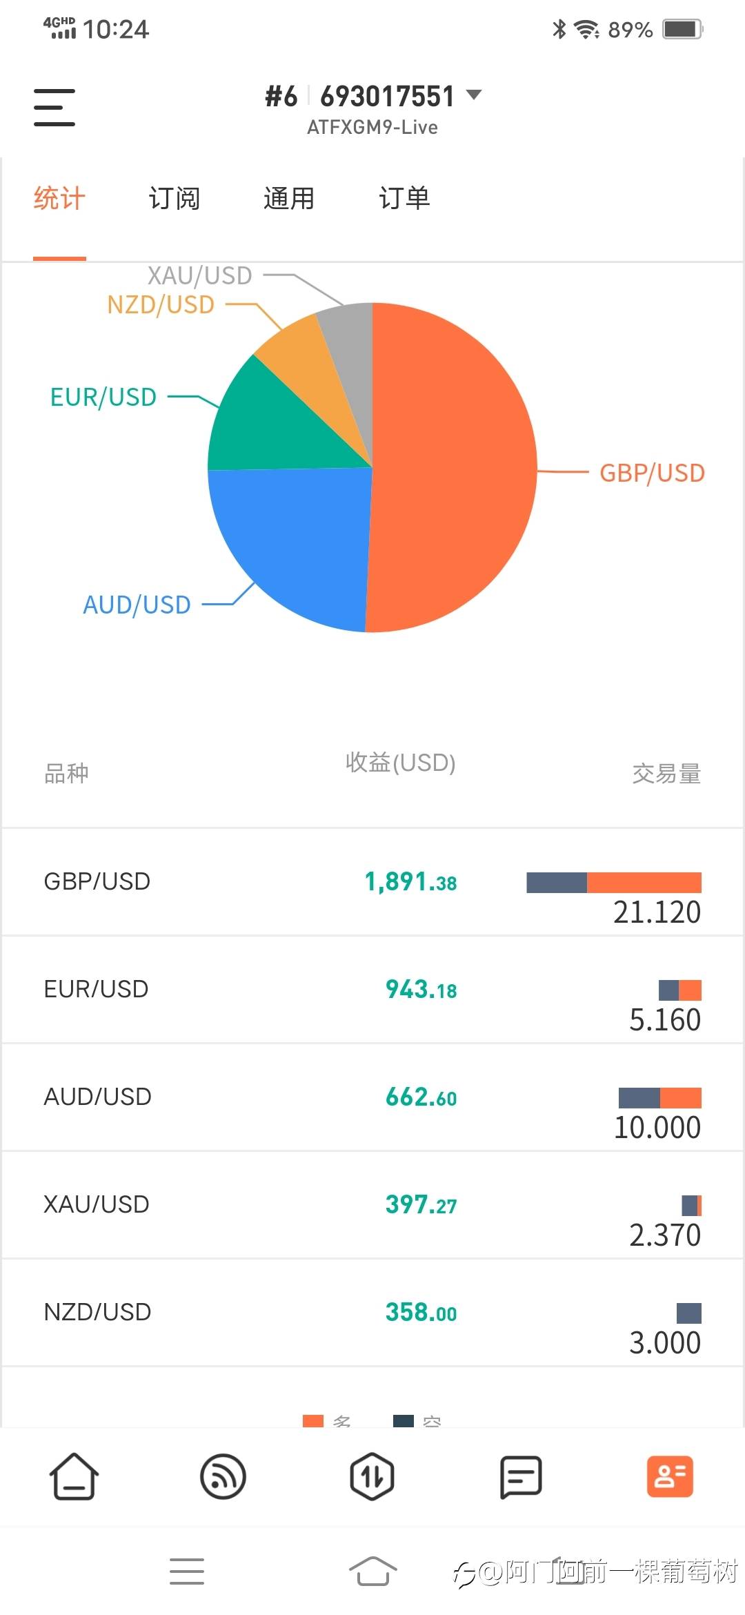Switch to the 通用 tab
Image resolution: width=745 pixels, height=1615 pixels.
[289, 199]
